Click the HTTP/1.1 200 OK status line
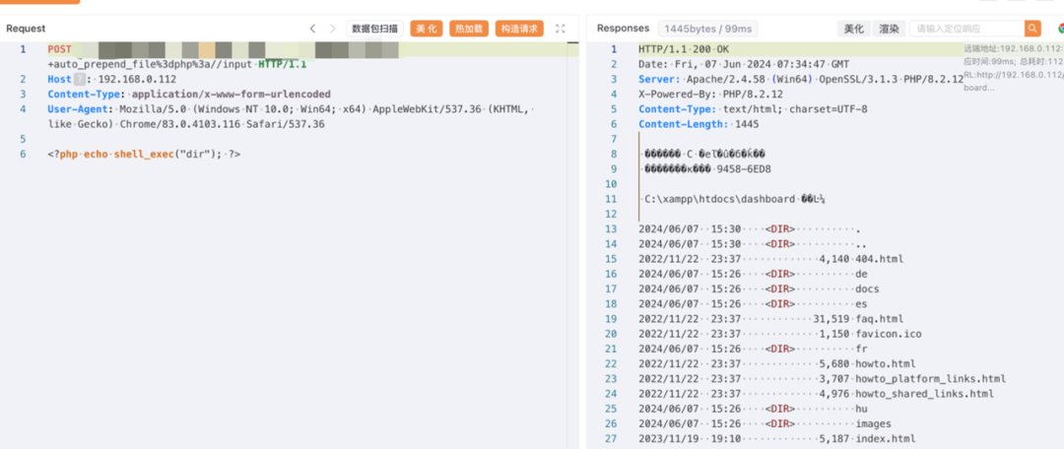The height and width of the screenshot is (449, 1064). [x=684, y=49]
